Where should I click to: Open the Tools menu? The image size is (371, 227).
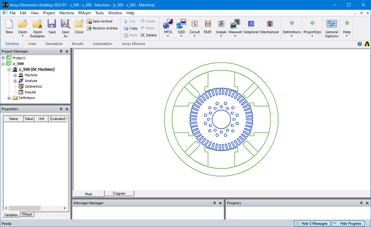(99, 13)
